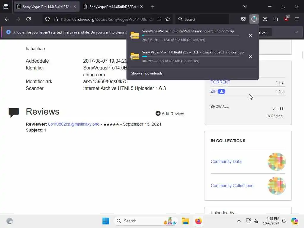Reload the current page
304x228 pixels.
(x=28, y=19)
